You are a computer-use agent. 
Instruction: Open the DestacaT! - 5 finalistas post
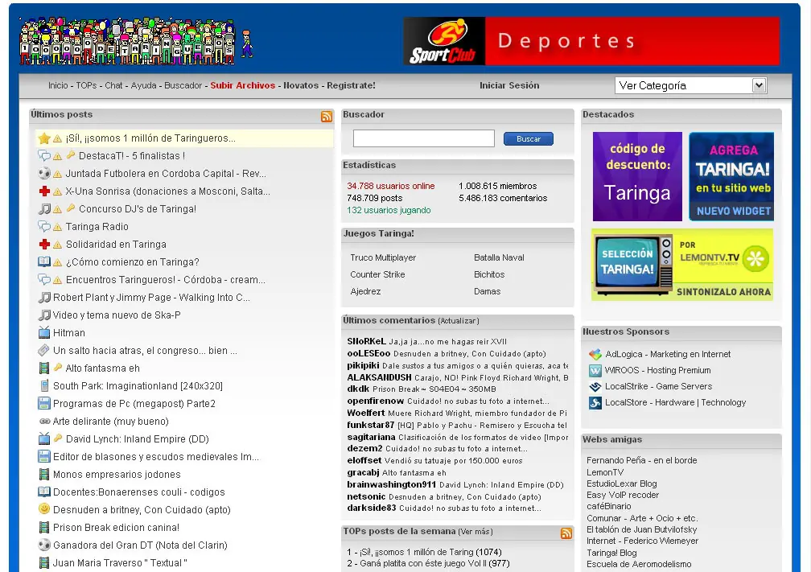[132, 156]
